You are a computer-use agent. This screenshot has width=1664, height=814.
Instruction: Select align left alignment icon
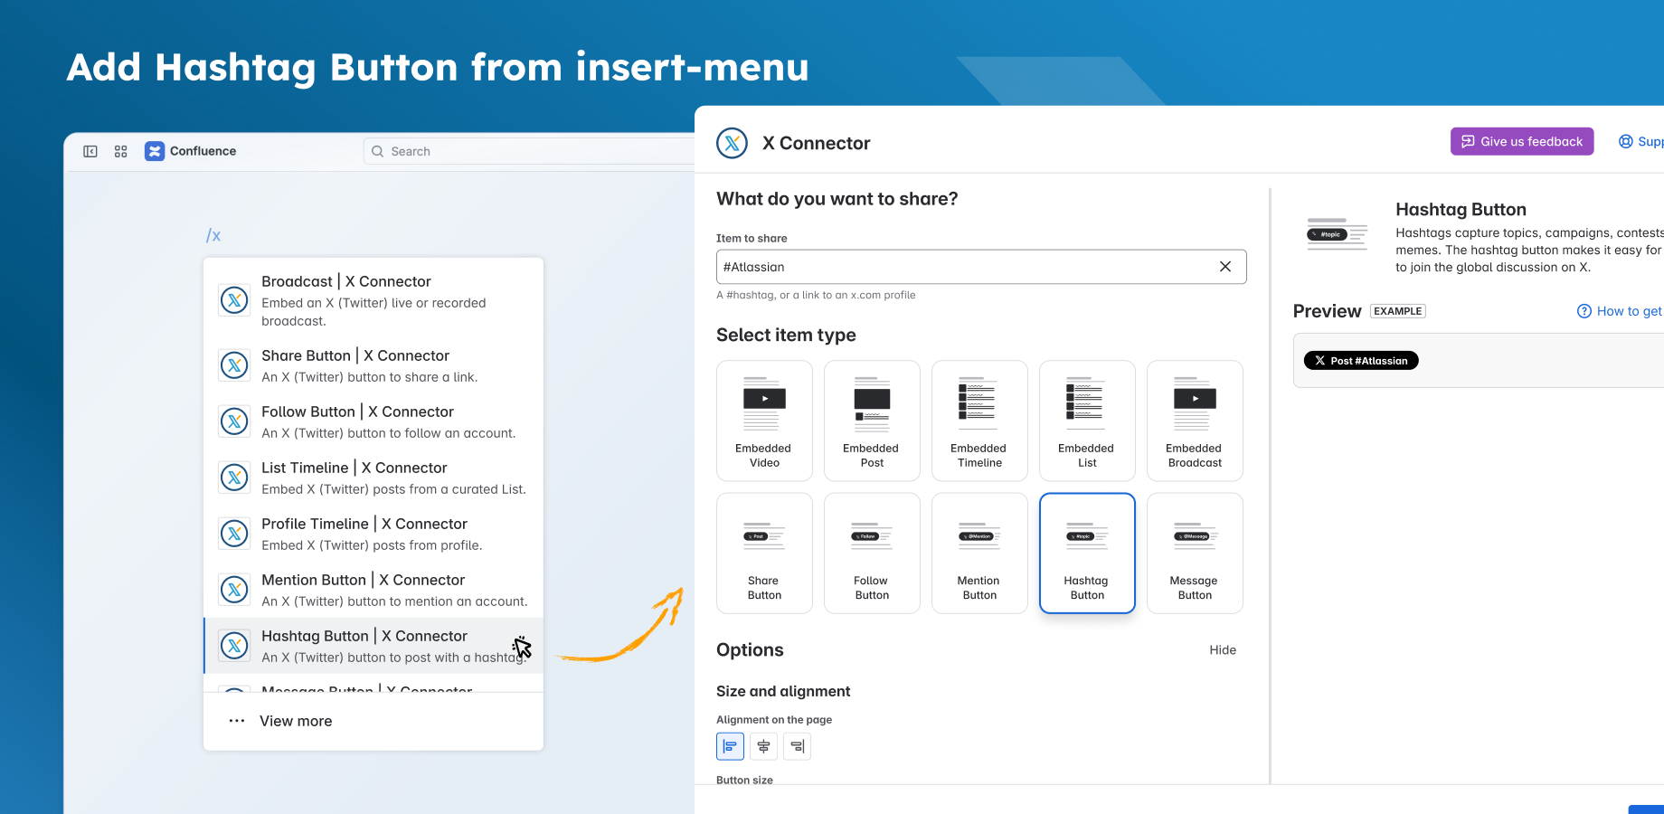pyautogui.click(x=730, y=746)
